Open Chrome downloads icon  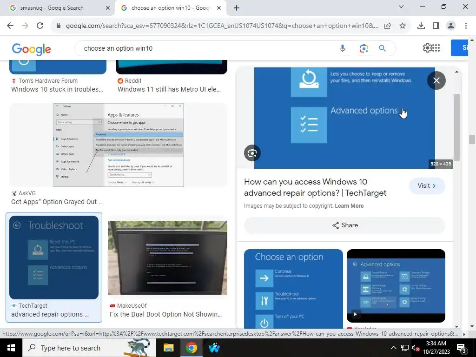(421, 26)
